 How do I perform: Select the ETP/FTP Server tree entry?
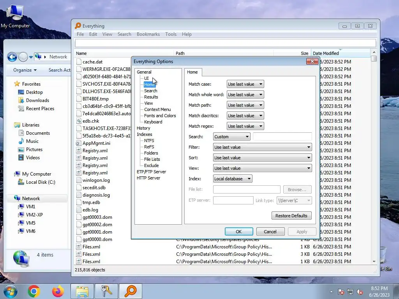[x=151, y=172]
